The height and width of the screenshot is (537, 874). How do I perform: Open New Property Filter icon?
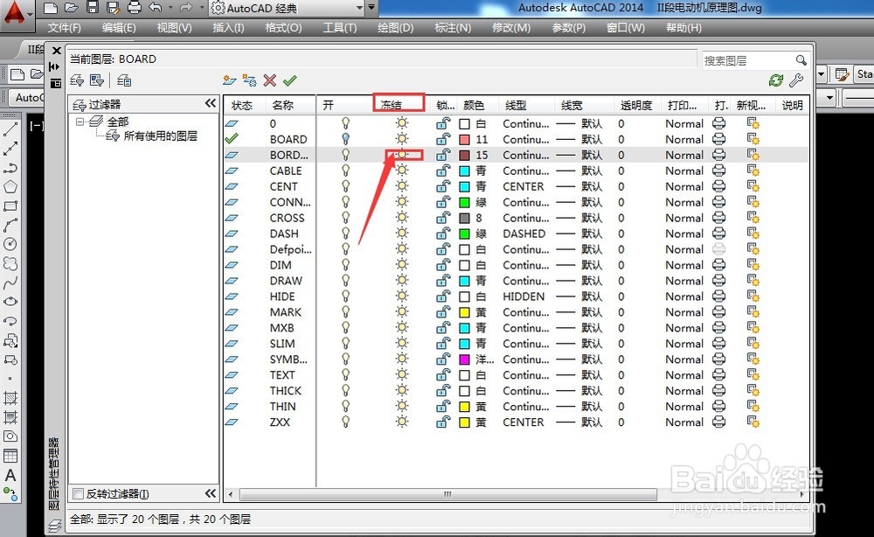point(77,80)
